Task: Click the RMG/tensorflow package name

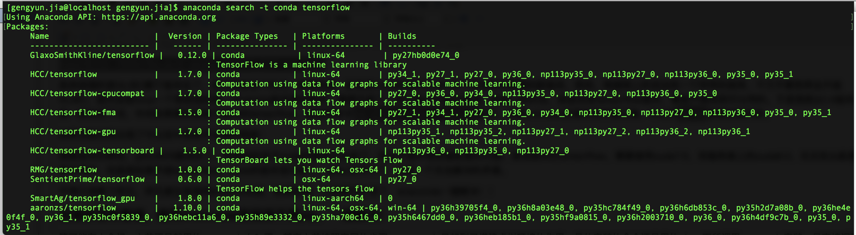Action: (63, 170)
